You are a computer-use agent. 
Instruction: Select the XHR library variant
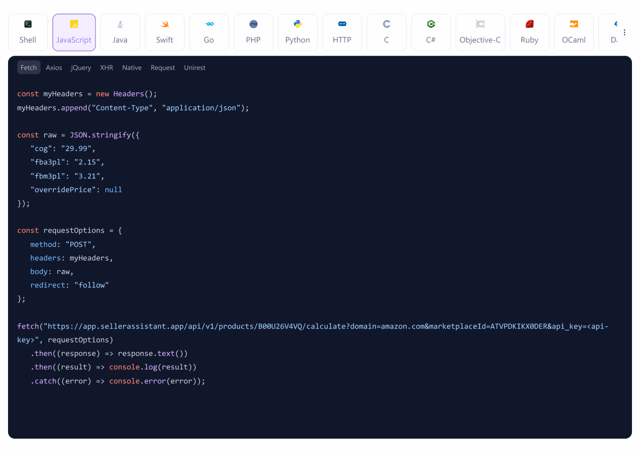click(x=106, y=67)
